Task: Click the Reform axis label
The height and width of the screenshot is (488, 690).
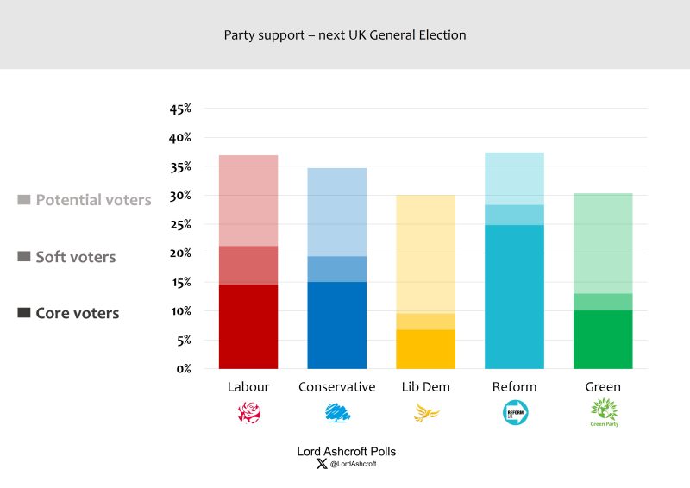Action: [x=514, y=387]
